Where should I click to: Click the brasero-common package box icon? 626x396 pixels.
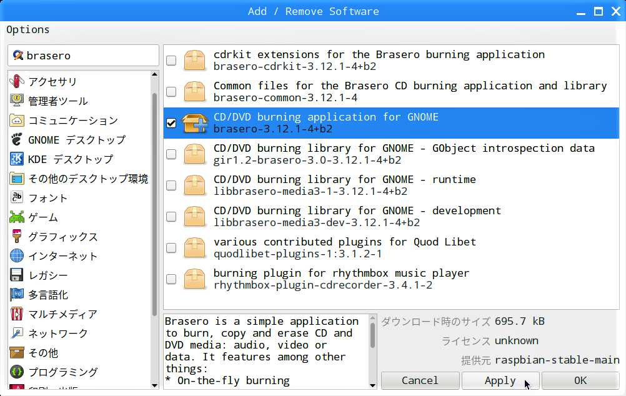tap(194, 91)
